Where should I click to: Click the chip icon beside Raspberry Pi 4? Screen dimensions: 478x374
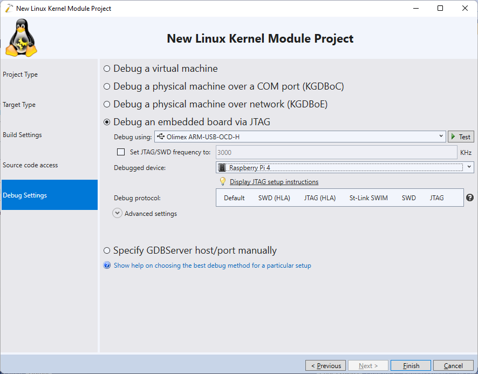pyautogui.click(x=222, y=167)
